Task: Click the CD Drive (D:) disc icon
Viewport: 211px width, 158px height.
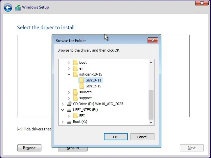Action: [x=69, y=104]
